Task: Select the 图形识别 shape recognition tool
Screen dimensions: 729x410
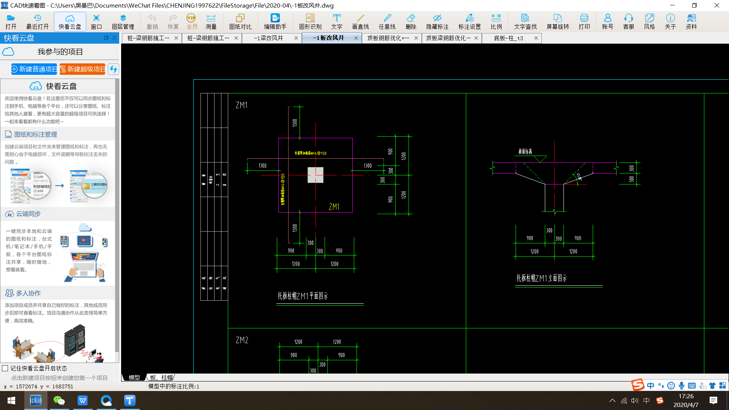Action: pos(310,22)
